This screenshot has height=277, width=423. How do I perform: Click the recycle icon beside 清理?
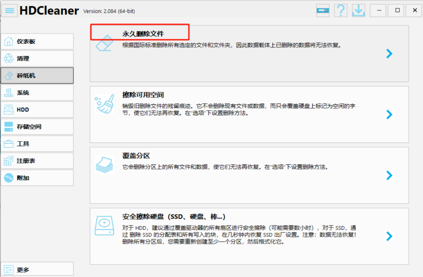tap(9, 58)
